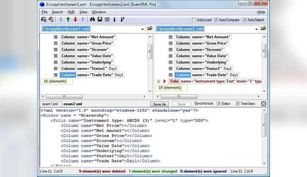Open the Window menu

click(x=99, y=12)
